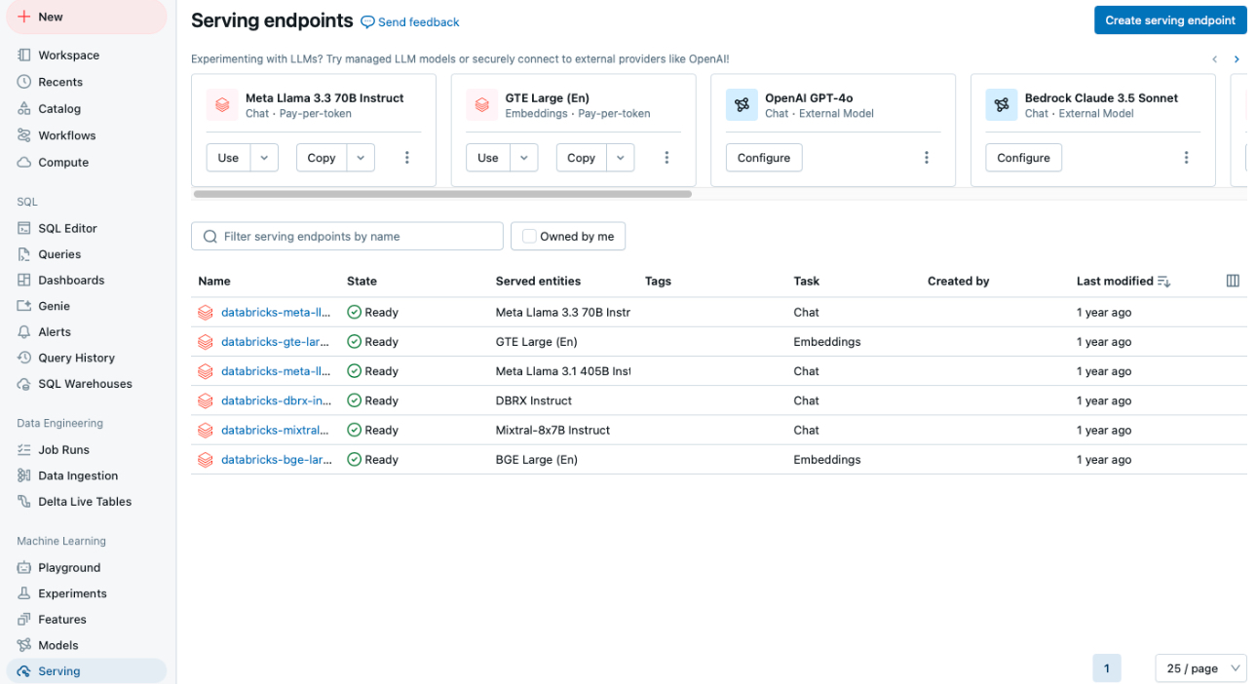Open the databricks-gte-lar... endpoint link
This screenshot has width=1257, height=684.
coord(275,342)
